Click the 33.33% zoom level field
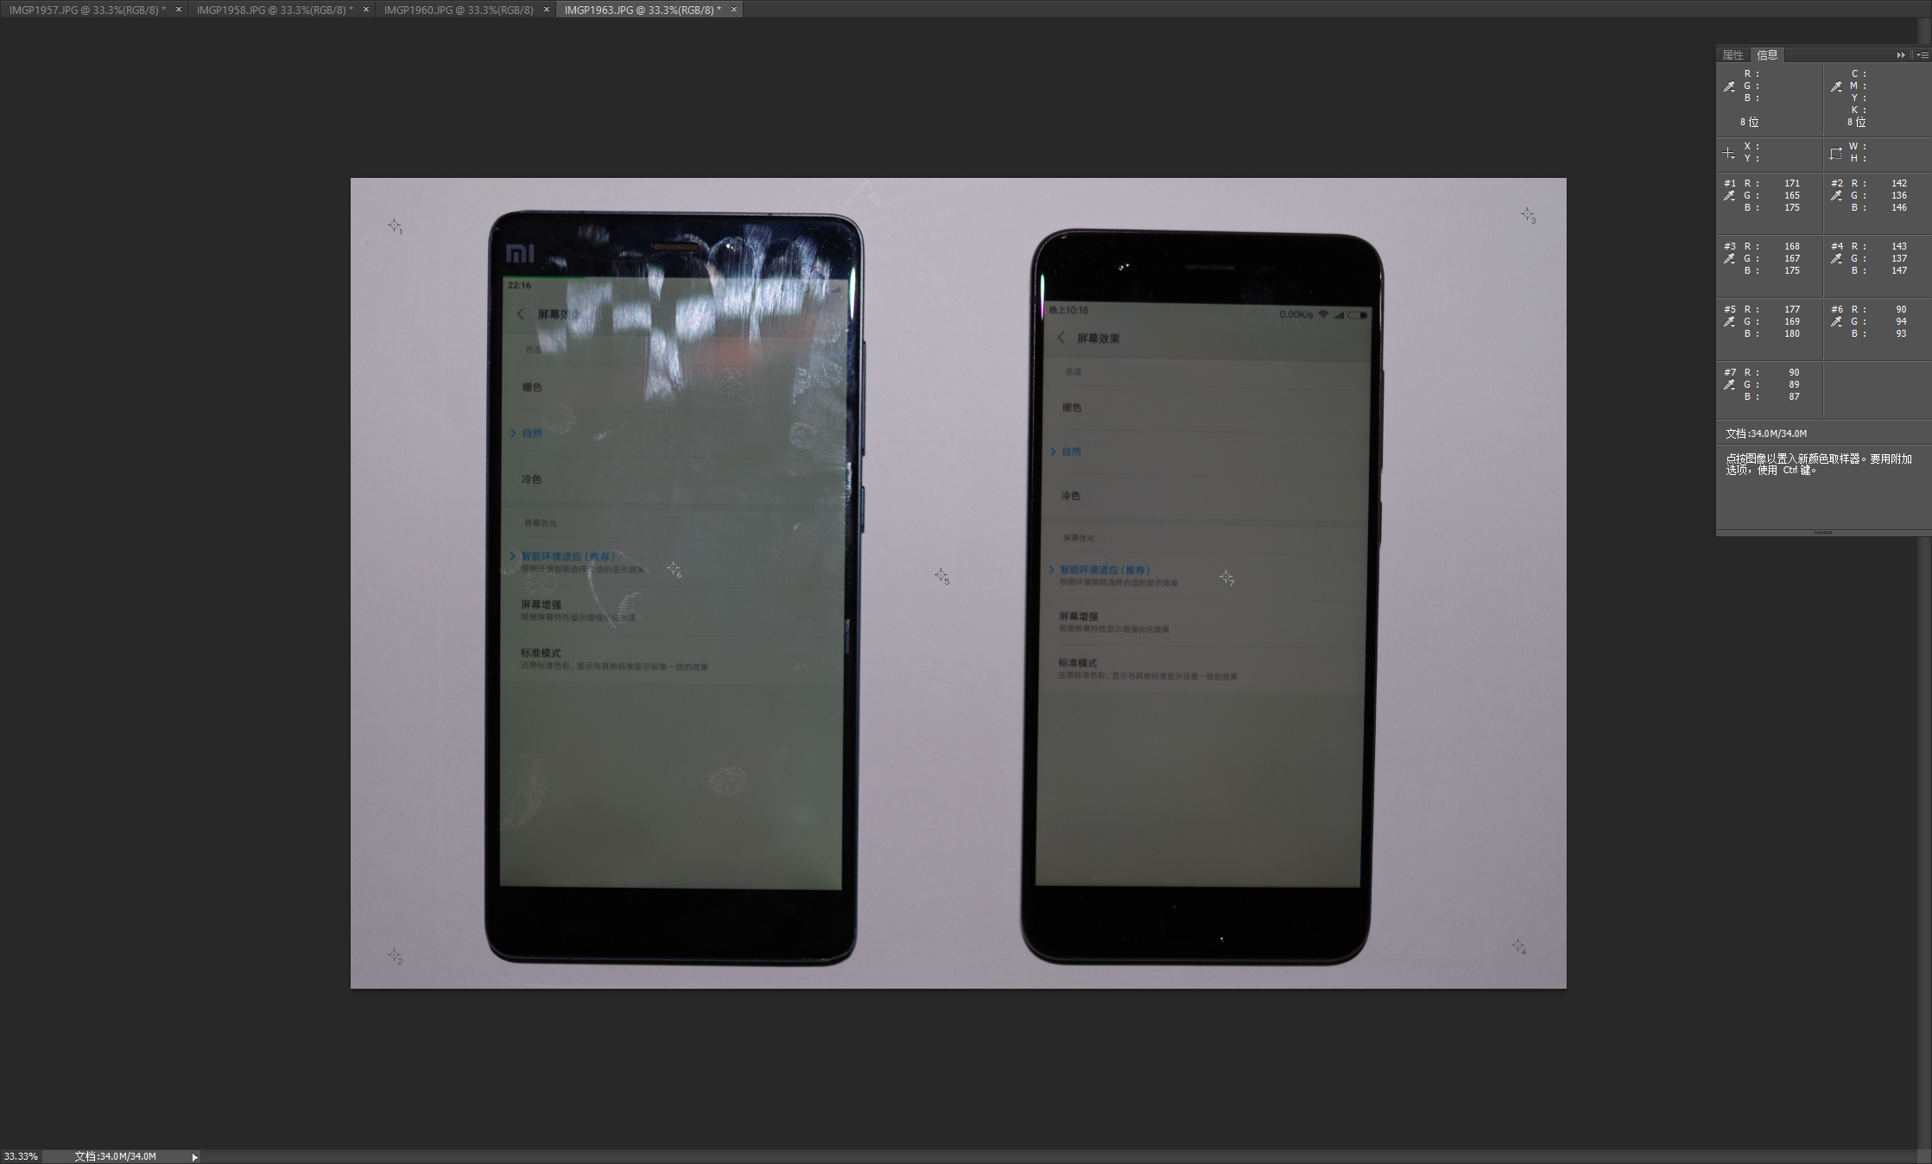 [22, 1156]
